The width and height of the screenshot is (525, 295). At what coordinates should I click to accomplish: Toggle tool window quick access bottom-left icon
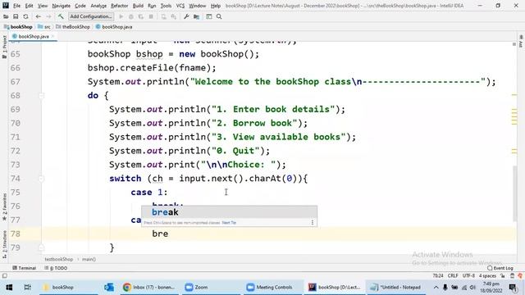click(5, 275)
